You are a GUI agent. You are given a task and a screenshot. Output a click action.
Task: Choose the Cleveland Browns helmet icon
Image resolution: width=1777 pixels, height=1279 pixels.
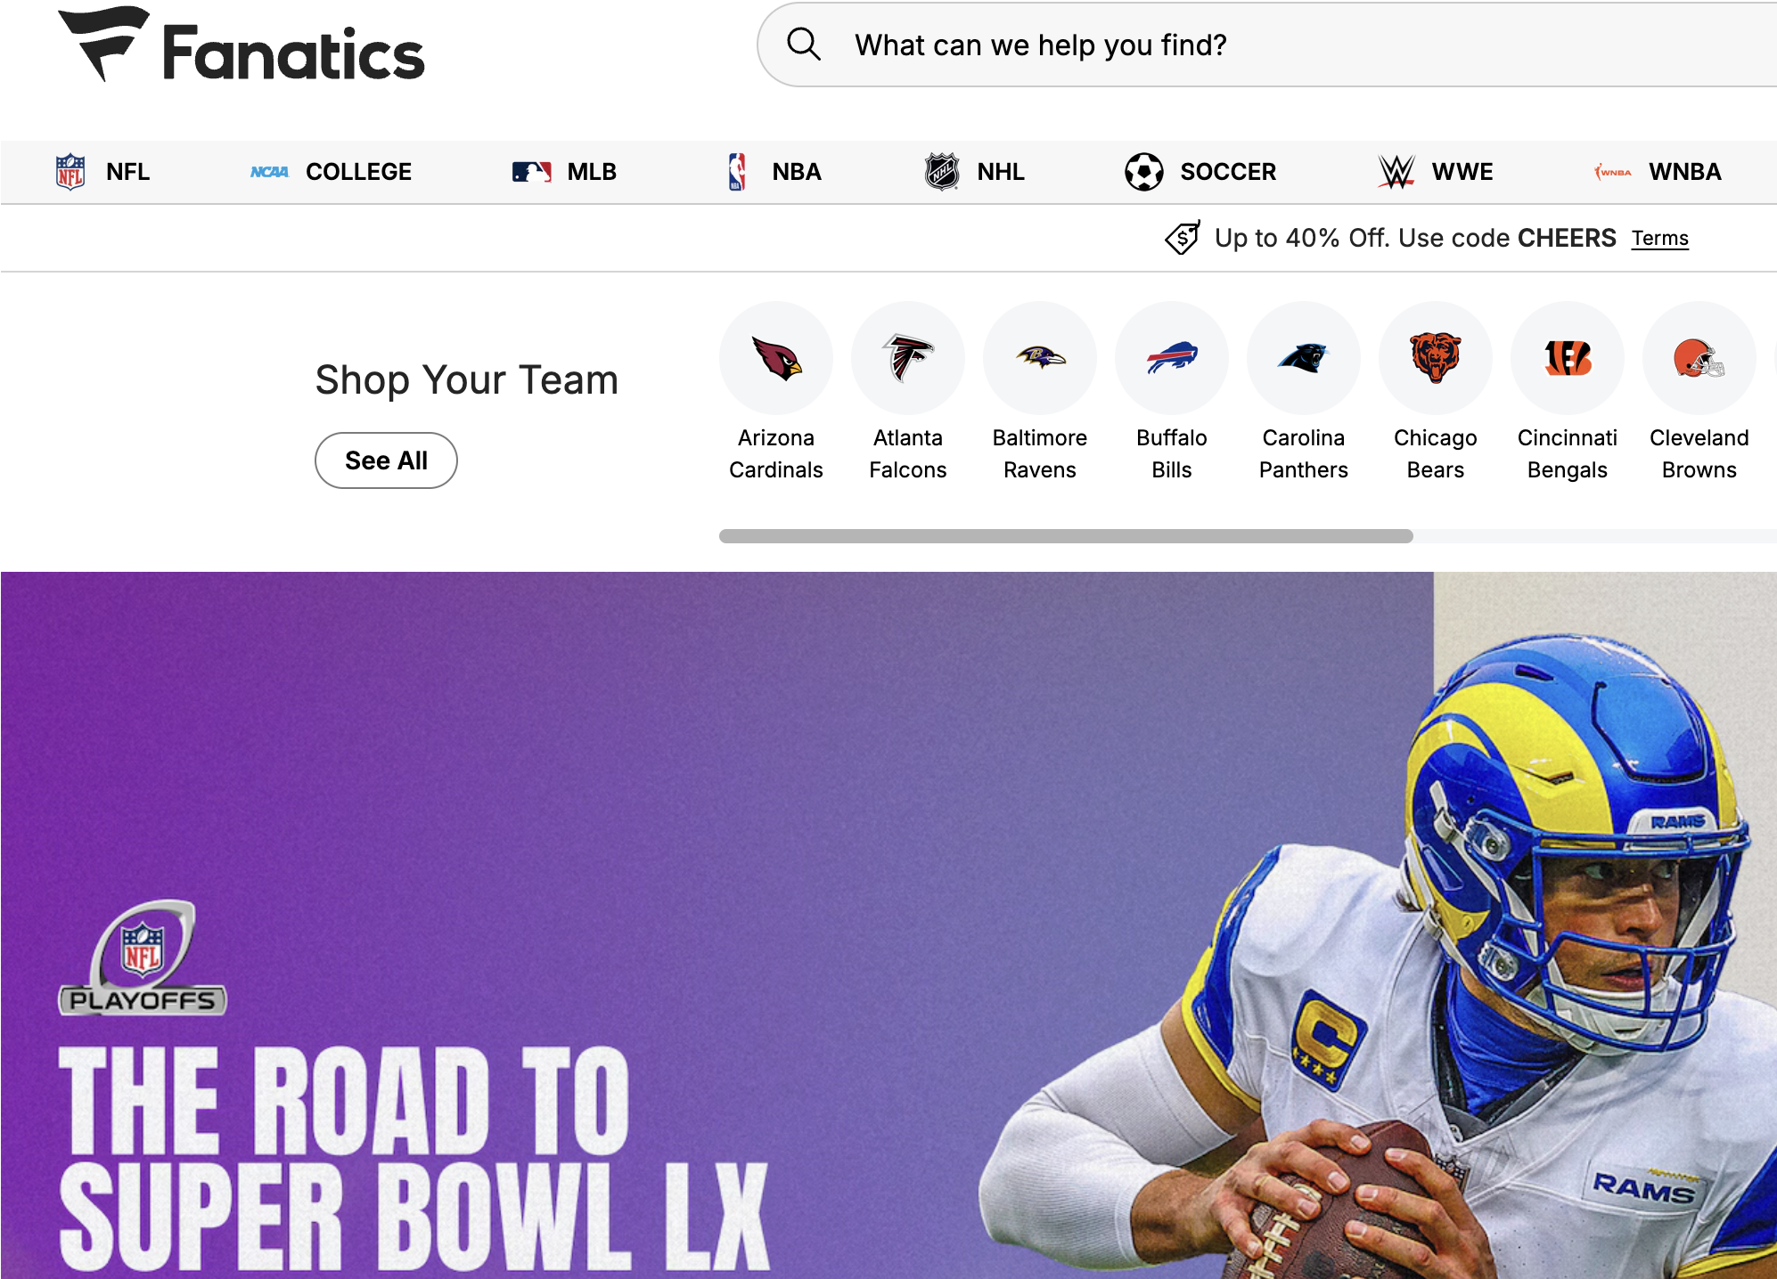point(1699,358)
